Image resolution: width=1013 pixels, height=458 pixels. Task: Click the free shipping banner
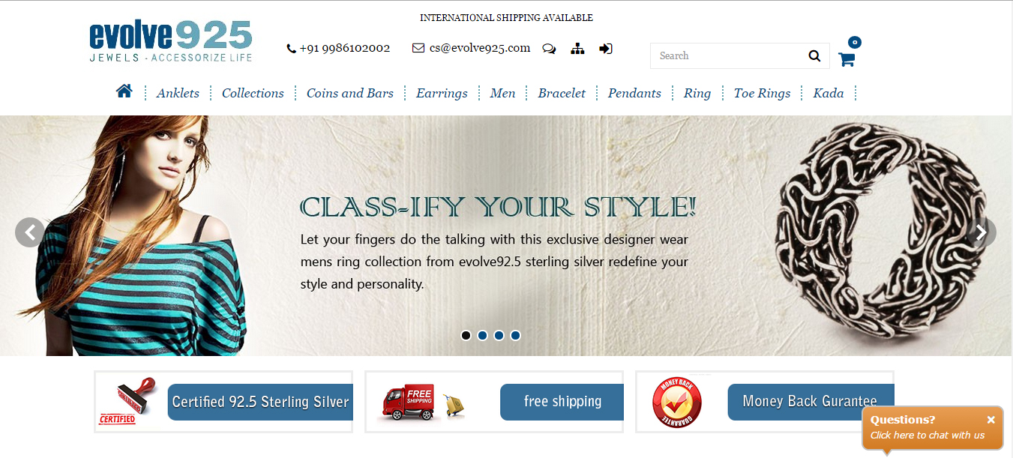click(x=494, y=402)
